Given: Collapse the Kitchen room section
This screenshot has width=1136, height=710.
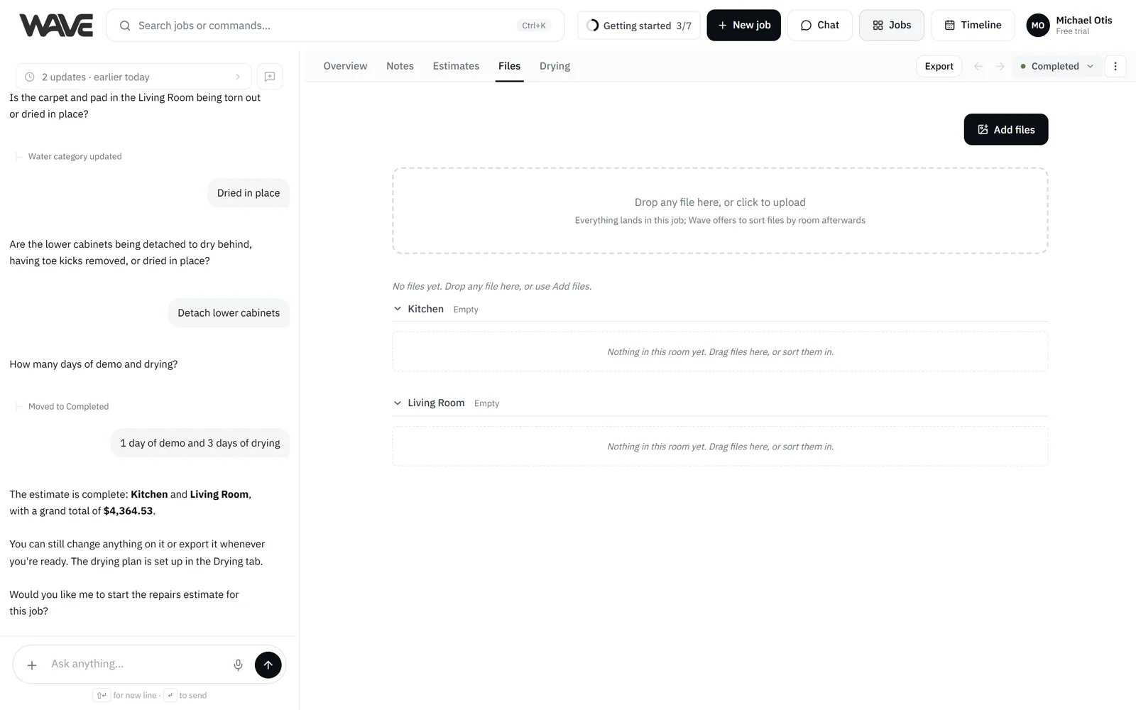Looking at the screenshot, I should tap(398, 309).
